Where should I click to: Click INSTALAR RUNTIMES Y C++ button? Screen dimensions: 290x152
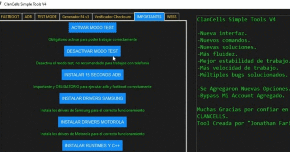92,145
